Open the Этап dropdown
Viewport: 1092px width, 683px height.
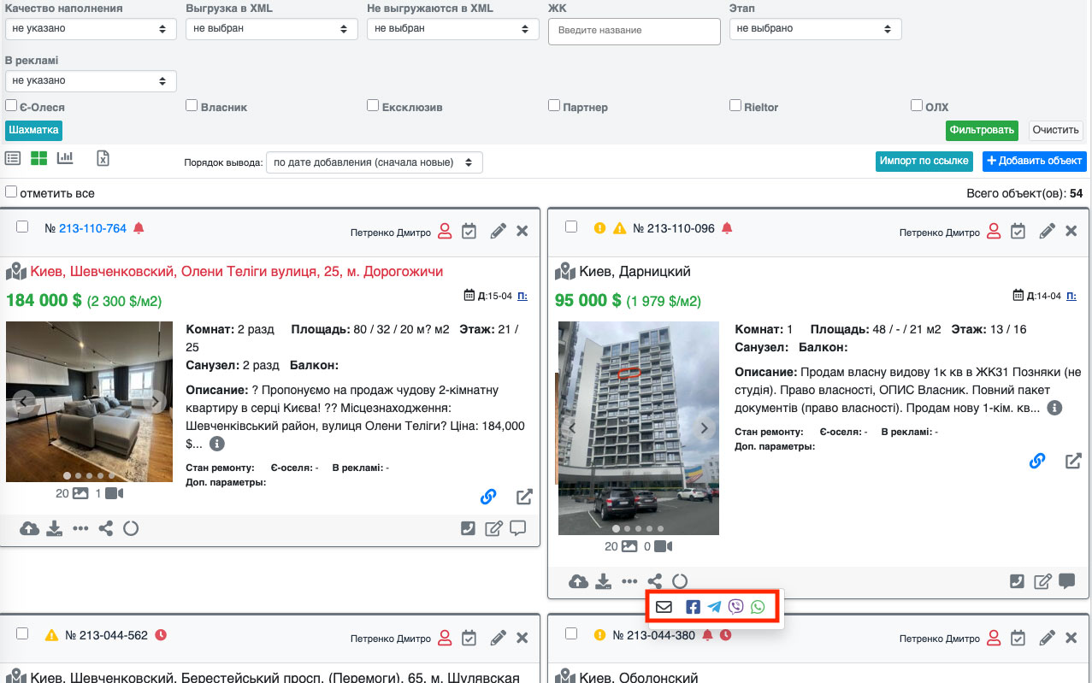pyautogui.click(x=815, y=28)
